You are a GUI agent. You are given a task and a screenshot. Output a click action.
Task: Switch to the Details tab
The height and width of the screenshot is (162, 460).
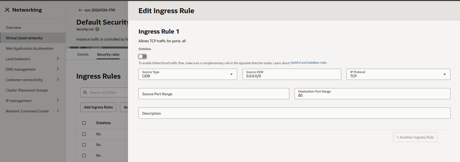(x=83, y=54)
